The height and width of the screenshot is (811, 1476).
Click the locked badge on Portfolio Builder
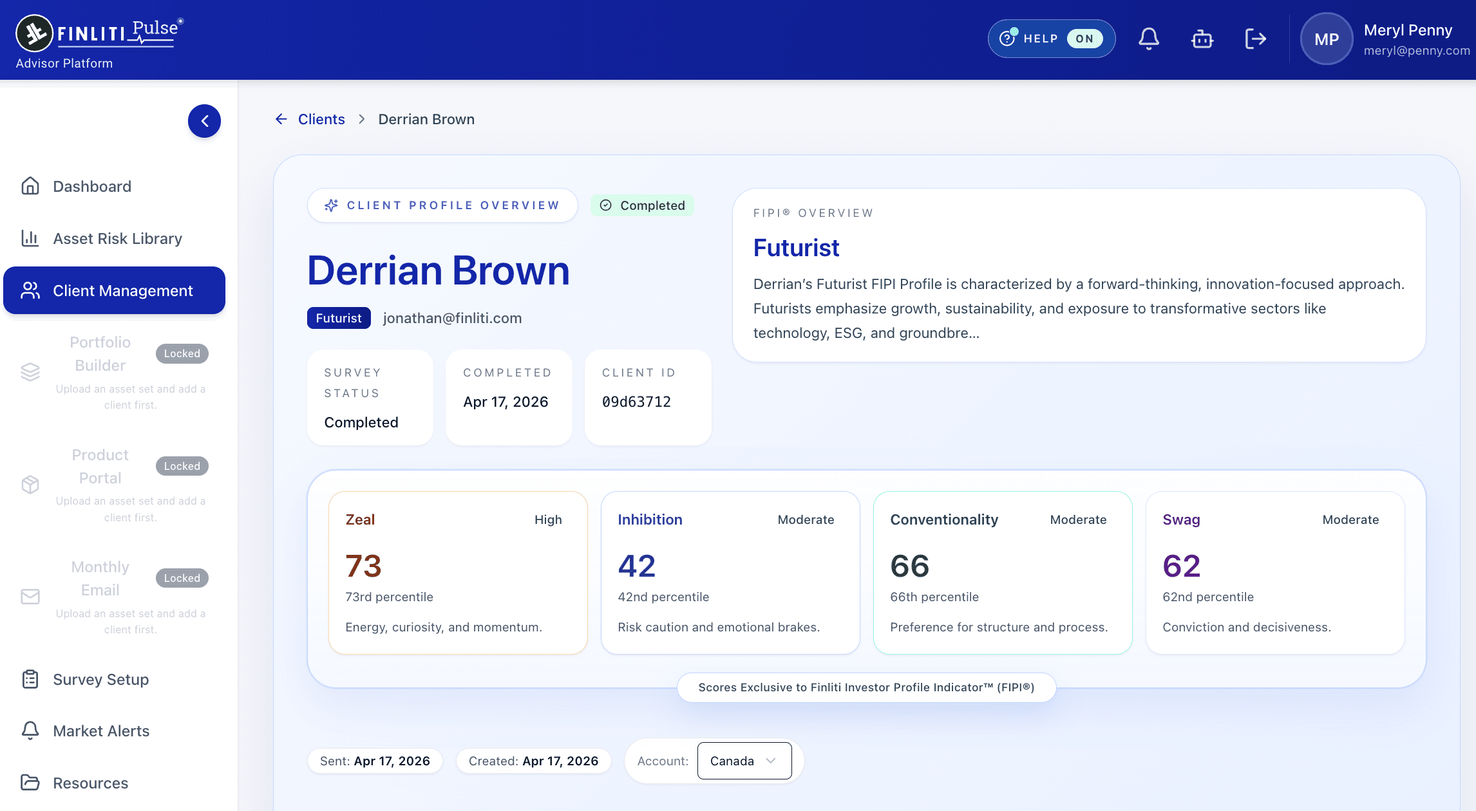[182, 353]
